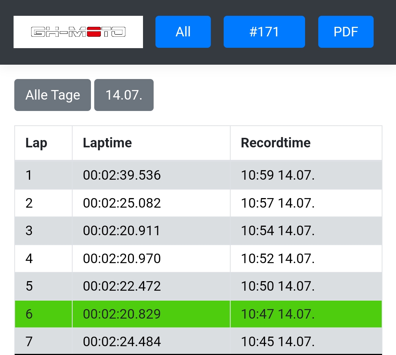Open rider #171 results
Screen dimensions: 396x355
(x=264, y=32)
